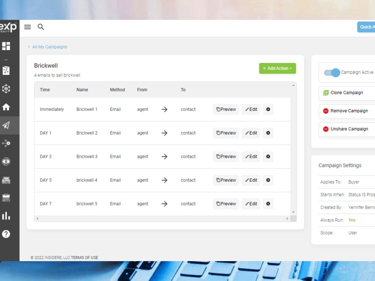Go back to All My Campaigns
The image size is (375, 281).
tap(48, 47)
